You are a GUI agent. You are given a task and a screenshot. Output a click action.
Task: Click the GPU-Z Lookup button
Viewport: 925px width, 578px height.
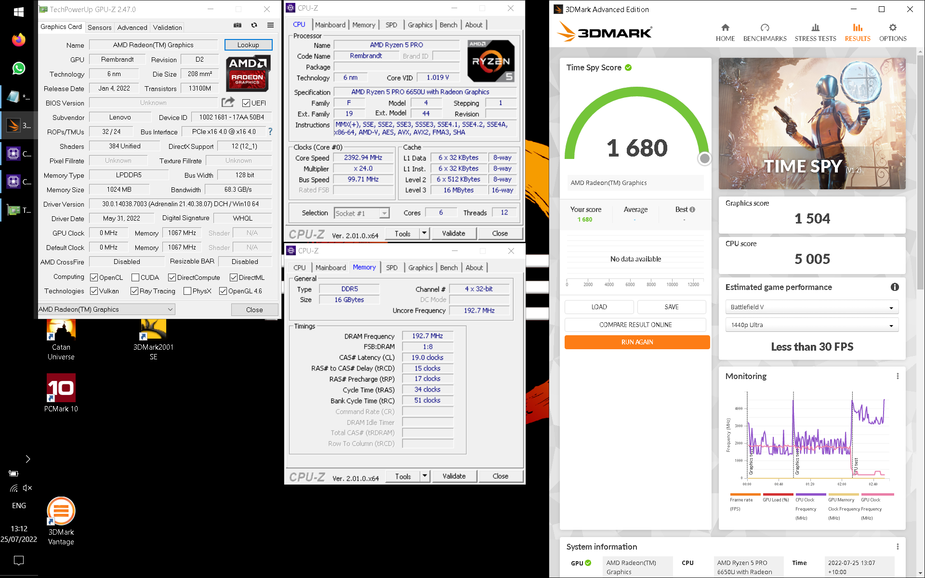pyautogui.click(x=248, y=45)
